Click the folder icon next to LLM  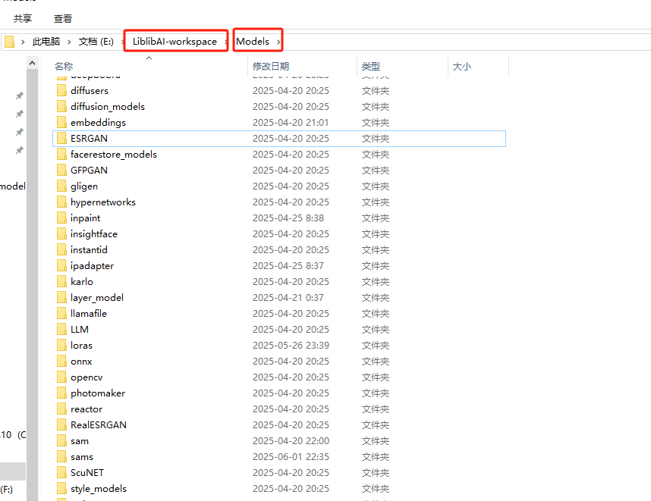tap(62, 330)
